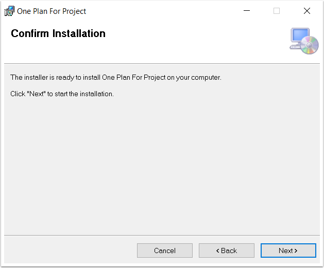Close the installer window with X
Viewport: 324px width, 268px height.
coord(307,11)
